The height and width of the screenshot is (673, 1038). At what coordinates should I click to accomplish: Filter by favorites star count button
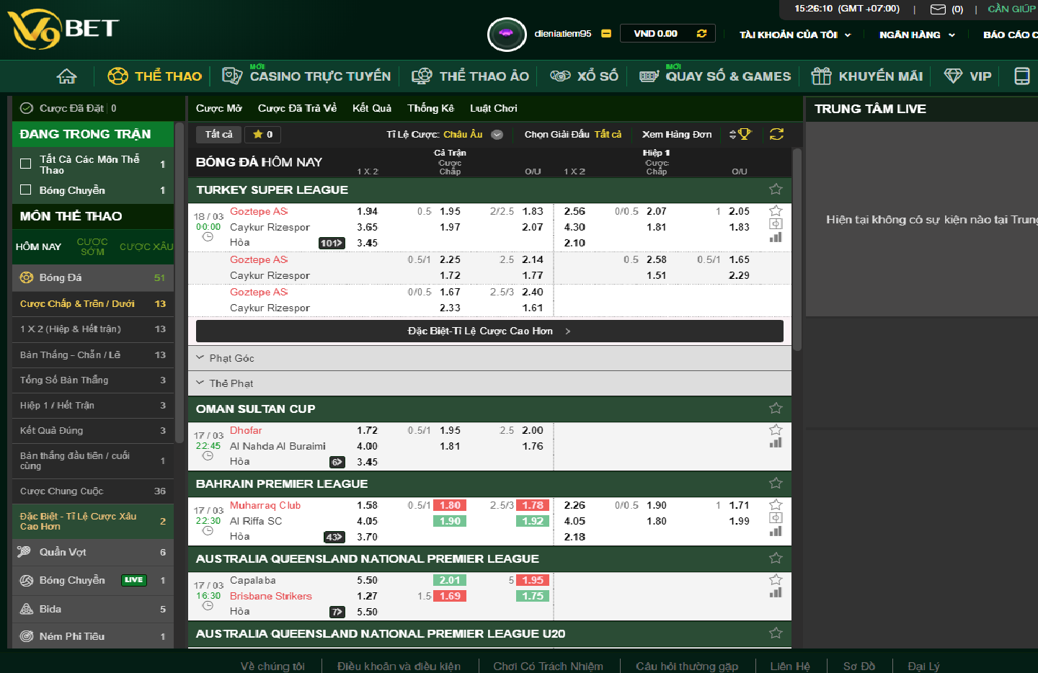coord(262,134)
